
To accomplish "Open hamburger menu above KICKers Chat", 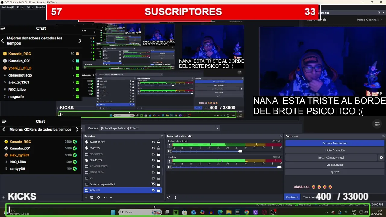I will click(4, 121).
